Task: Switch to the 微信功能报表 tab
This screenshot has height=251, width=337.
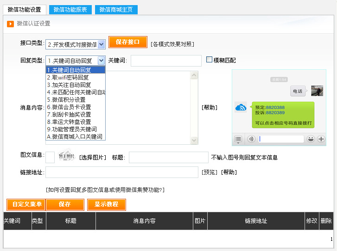Action: pos(70,10)
